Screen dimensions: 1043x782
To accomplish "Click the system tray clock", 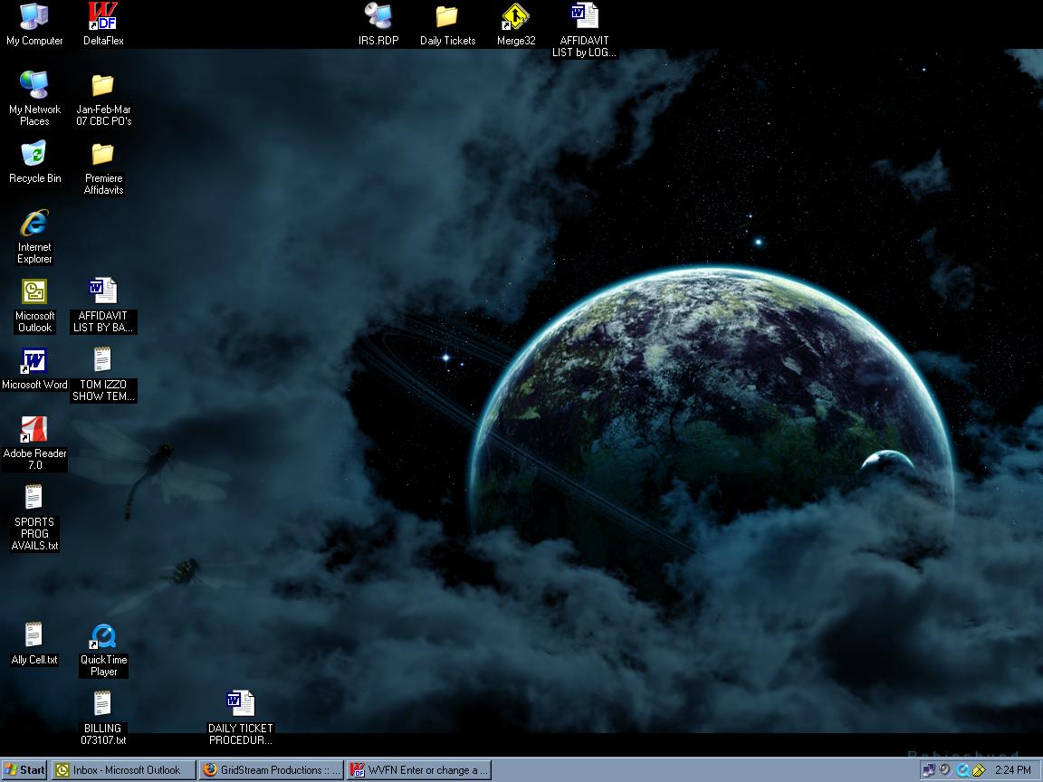I will pos(1012,770).
